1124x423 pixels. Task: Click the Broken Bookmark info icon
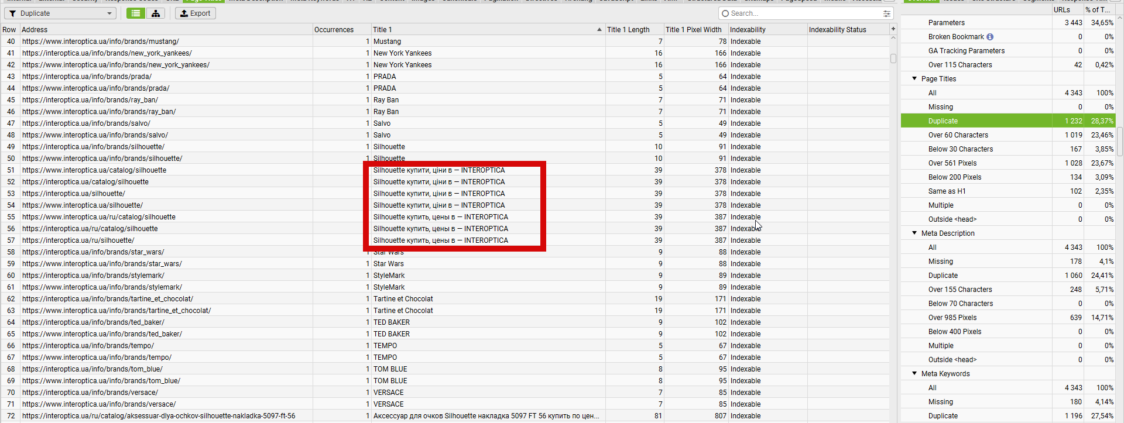click(x=990, y=37)
